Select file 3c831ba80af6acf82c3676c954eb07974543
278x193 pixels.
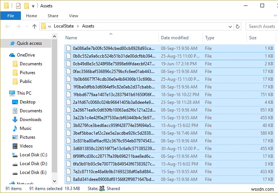169,141
